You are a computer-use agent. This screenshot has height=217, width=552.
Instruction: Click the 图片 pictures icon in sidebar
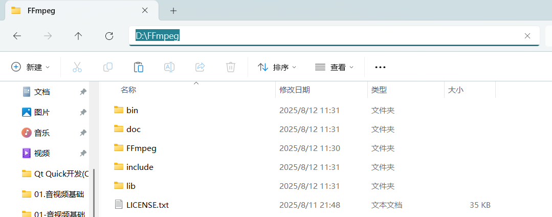coord(27,113)
